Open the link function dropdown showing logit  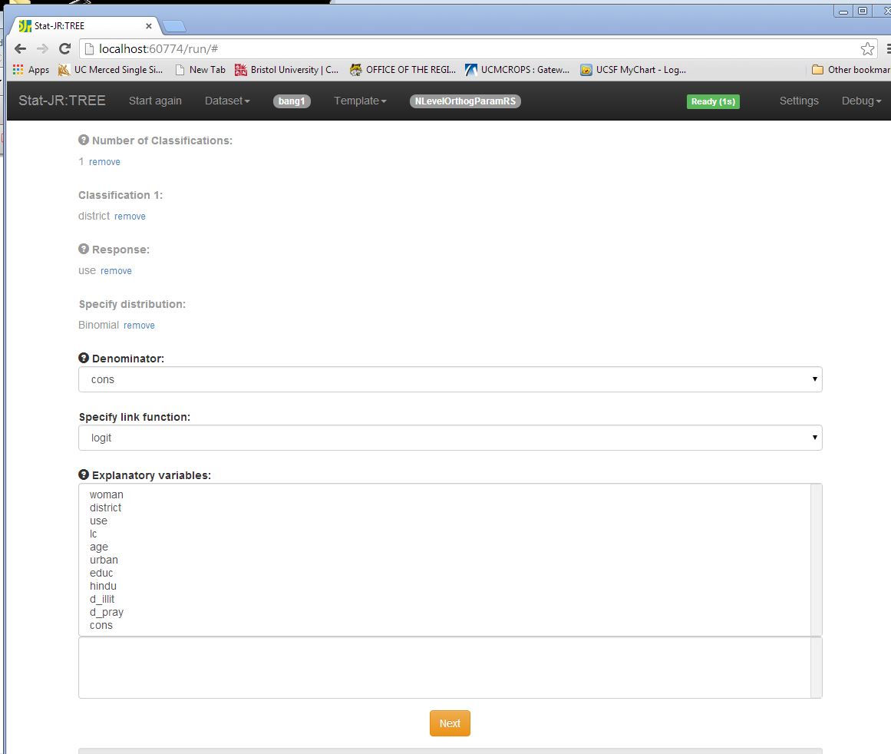pyautogui.click(x=450, y=438)
